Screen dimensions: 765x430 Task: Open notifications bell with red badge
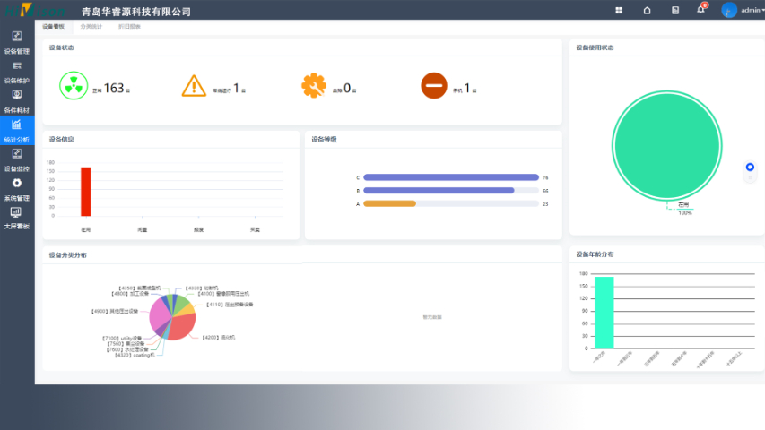(x=700, y=10)
